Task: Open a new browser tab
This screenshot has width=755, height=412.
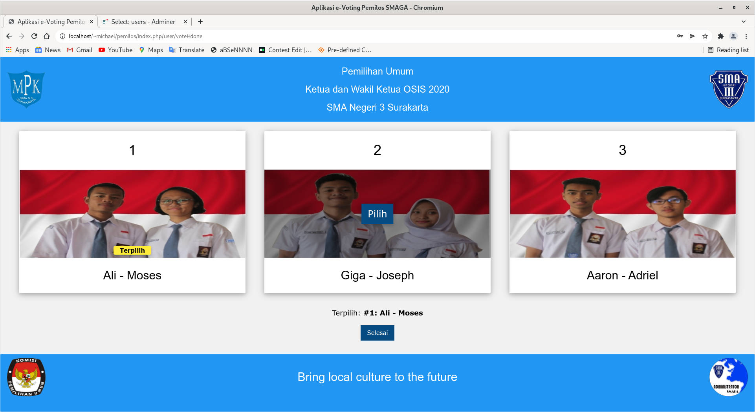Action: coord(200,22)
